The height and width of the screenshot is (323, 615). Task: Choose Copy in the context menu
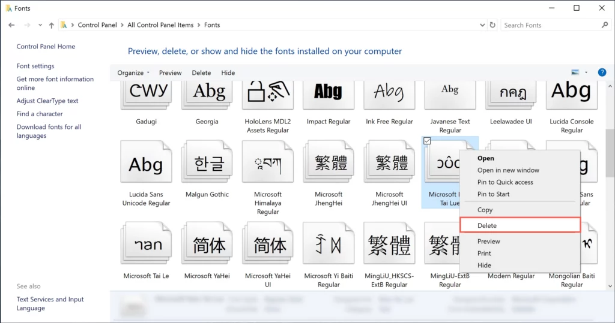520,210
